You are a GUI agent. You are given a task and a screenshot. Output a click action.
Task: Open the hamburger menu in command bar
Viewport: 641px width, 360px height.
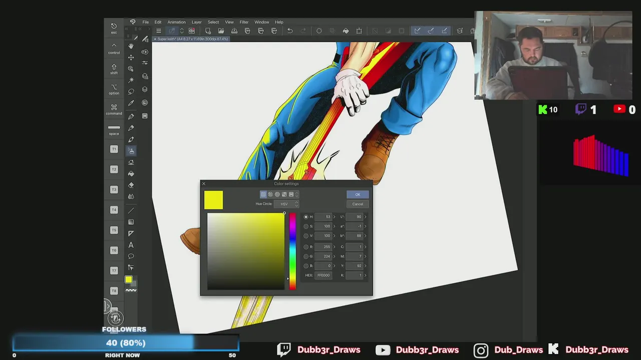point(159,31)
